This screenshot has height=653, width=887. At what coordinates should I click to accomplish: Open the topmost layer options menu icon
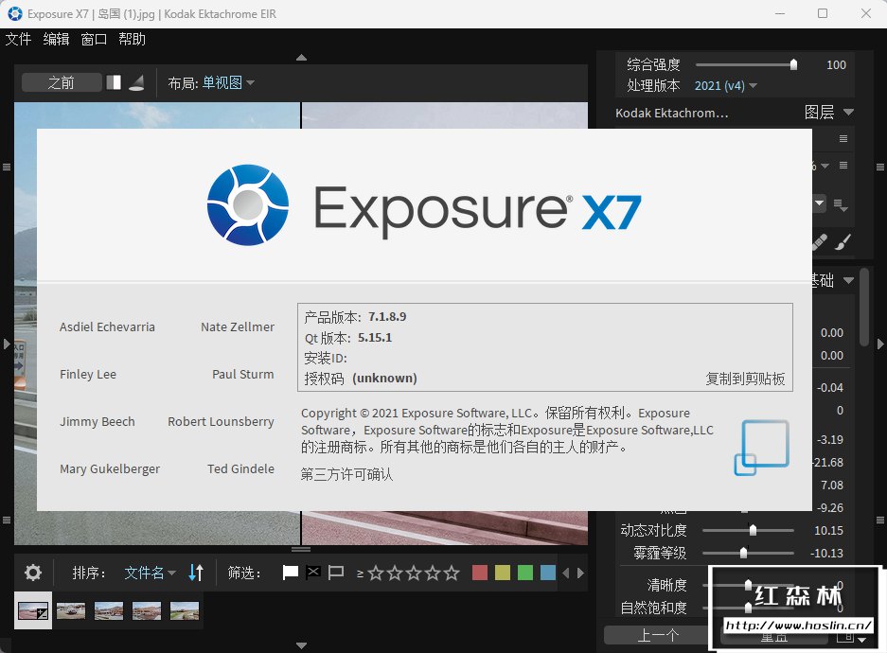[843, 138]
